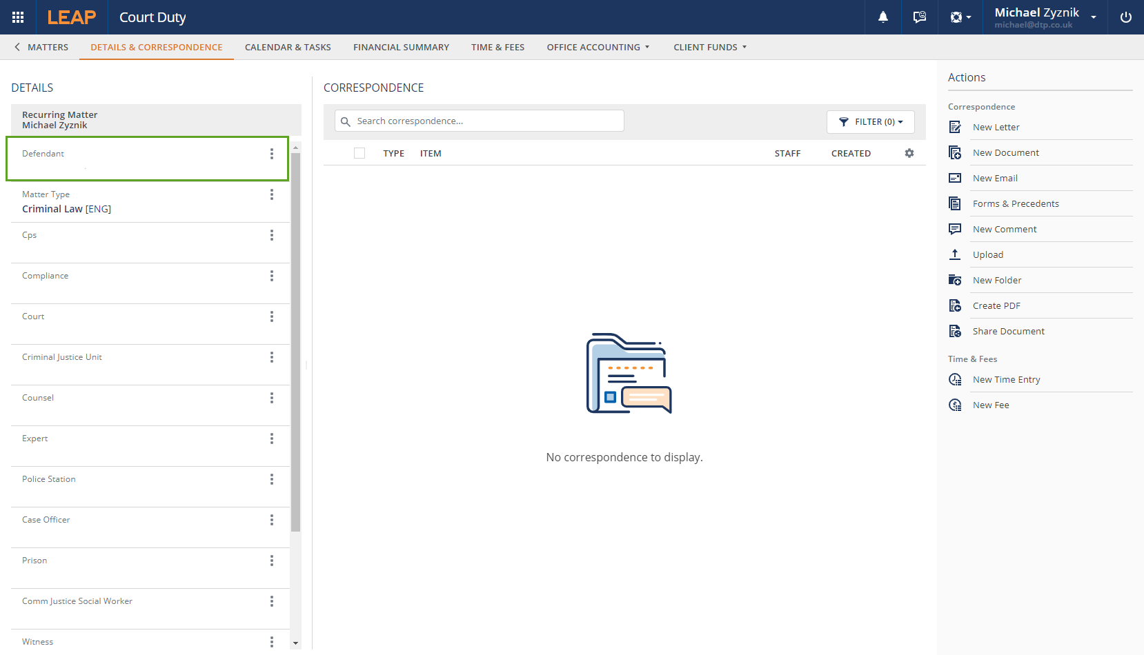Open the Financial Summary tab

tap(401, 47)
